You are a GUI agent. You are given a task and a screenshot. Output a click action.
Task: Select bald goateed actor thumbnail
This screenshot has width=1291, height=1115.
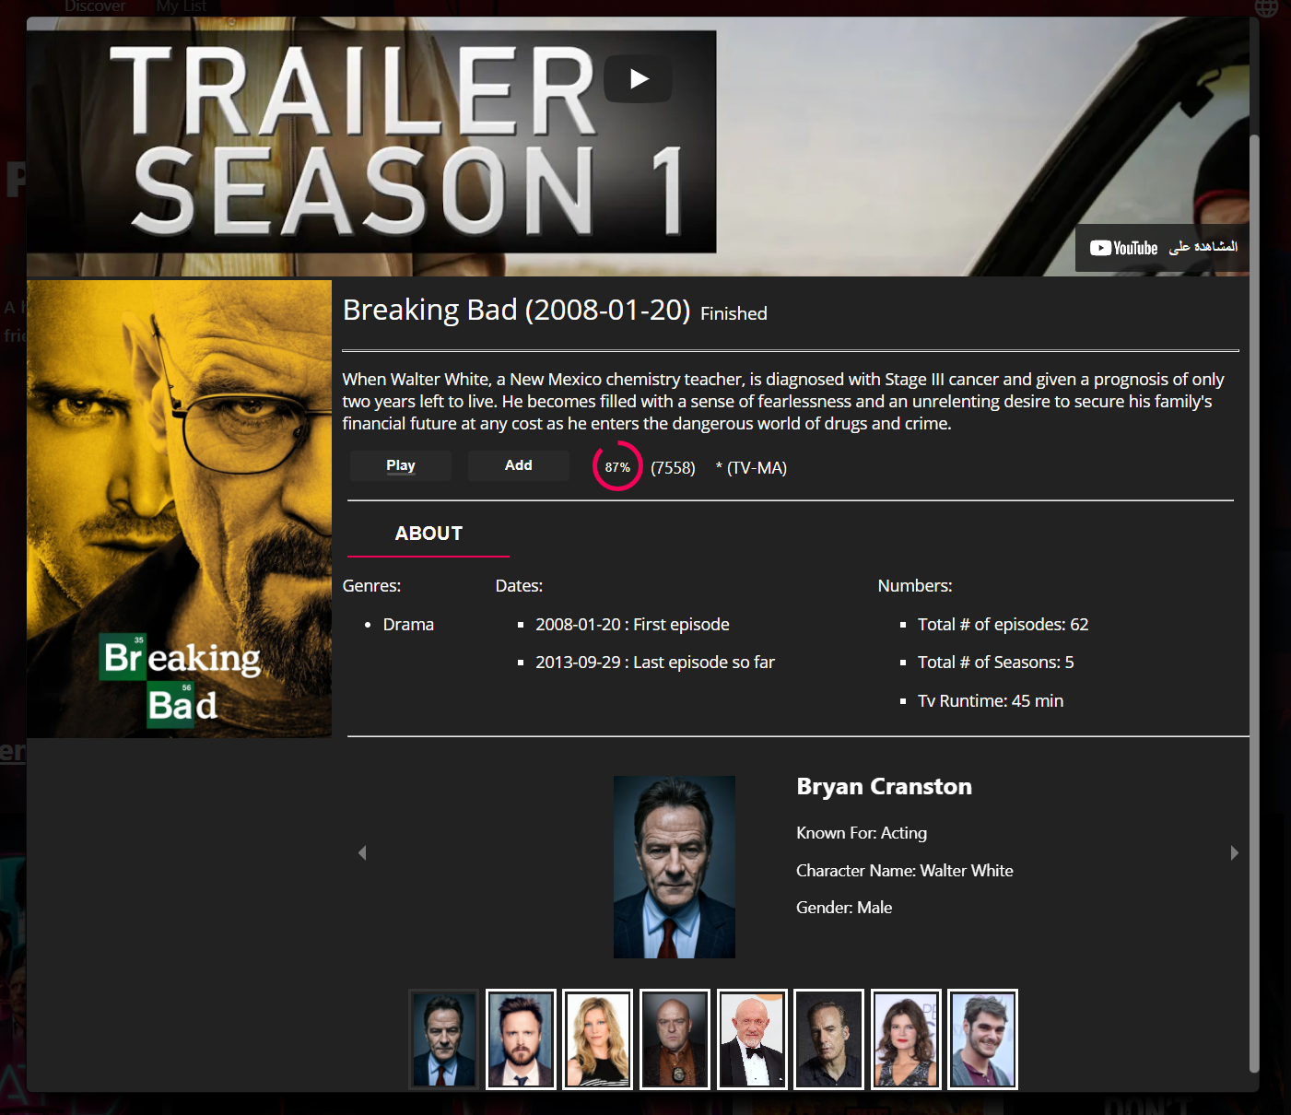pos(675,1039)
